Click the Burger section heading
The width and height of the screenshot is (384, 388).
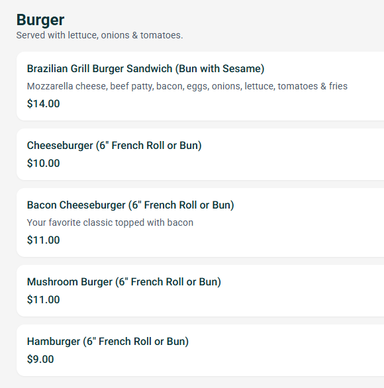click(x=40, y=20)
